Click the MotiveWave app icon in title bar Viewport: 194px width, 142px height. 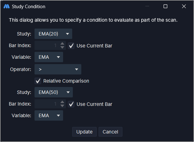(x=6, y=6)
